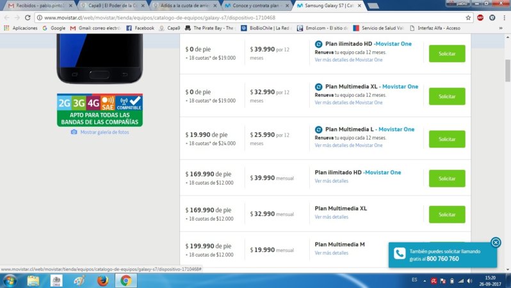
Task: Click the page vertical scrollbar thumb
Action: coord(508,71)
